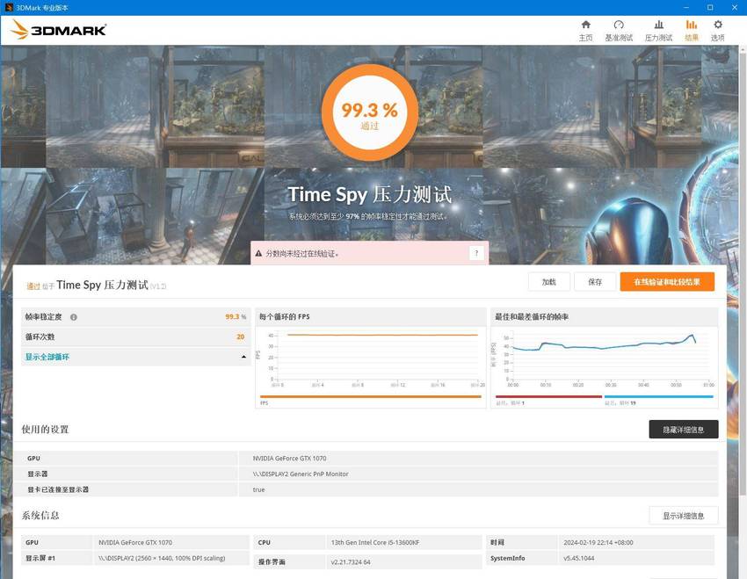747x579 pixels.
Task: Collapse the 显示全部循环 arrow
Action: pyautogui.click(x=243, y=357)
